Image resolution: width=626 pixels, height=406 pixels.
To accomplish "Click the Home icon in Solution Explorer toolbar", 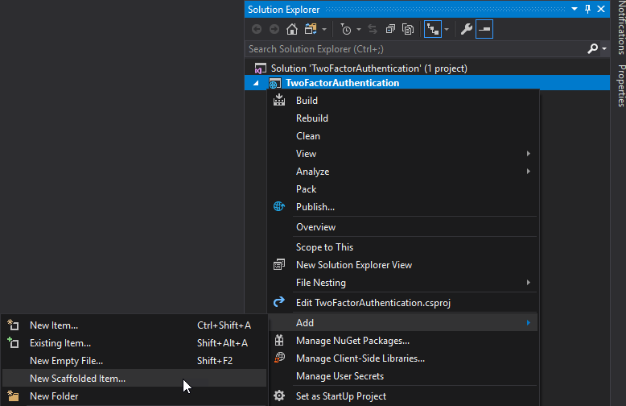I will point(292,30).
